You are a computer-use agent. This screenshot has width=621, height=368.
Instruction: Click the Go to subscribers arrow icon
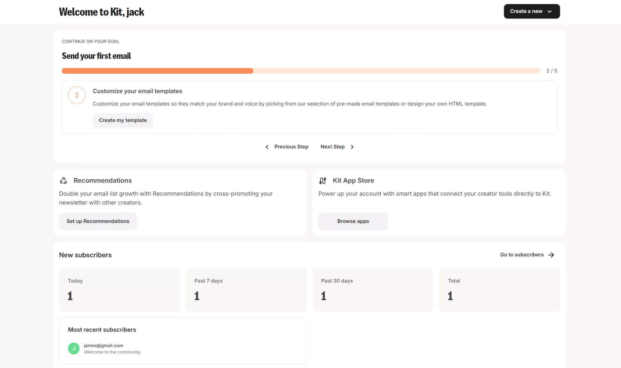[x=551, y=255]
